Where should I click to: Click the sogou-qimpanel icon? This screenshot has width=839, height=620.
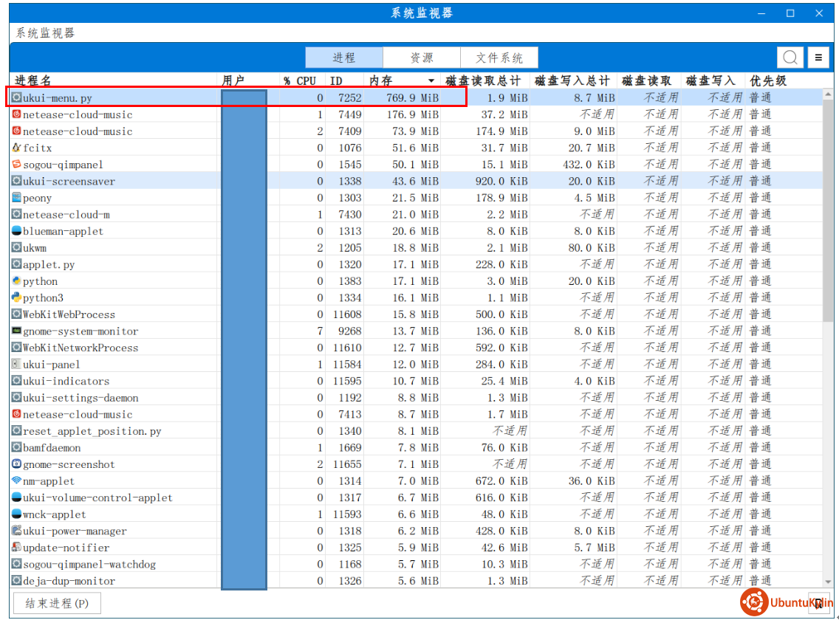coord(16,164)
